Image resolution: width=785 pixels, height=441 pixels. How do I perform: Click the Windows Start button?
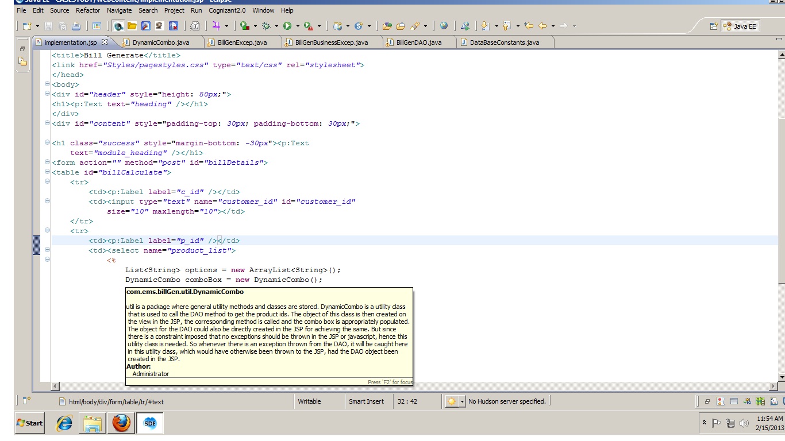30,423
